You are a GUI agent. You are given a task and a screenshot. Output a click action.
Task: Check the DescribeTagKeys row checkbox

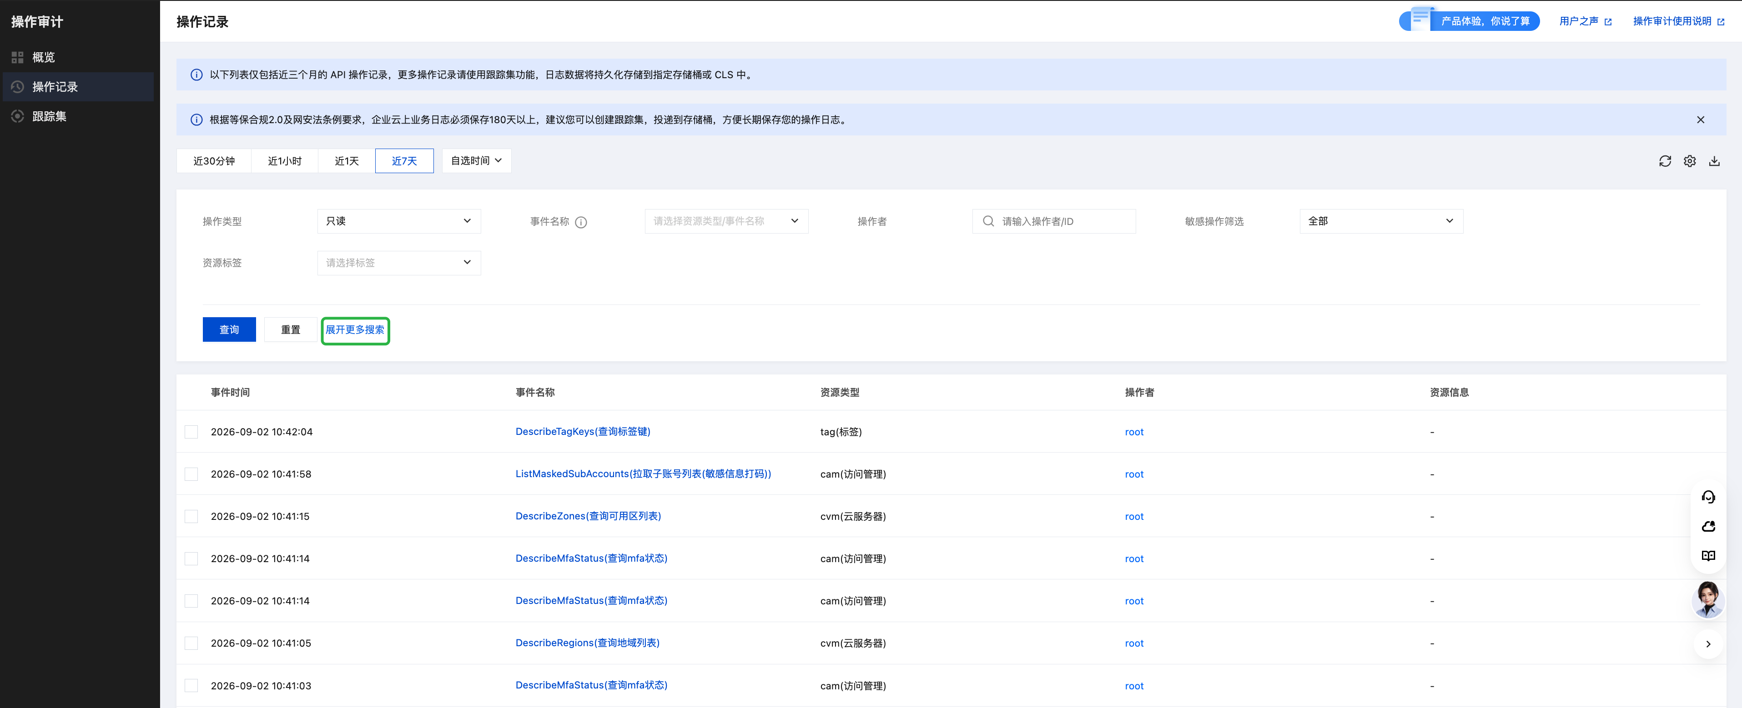pos(191,432)
